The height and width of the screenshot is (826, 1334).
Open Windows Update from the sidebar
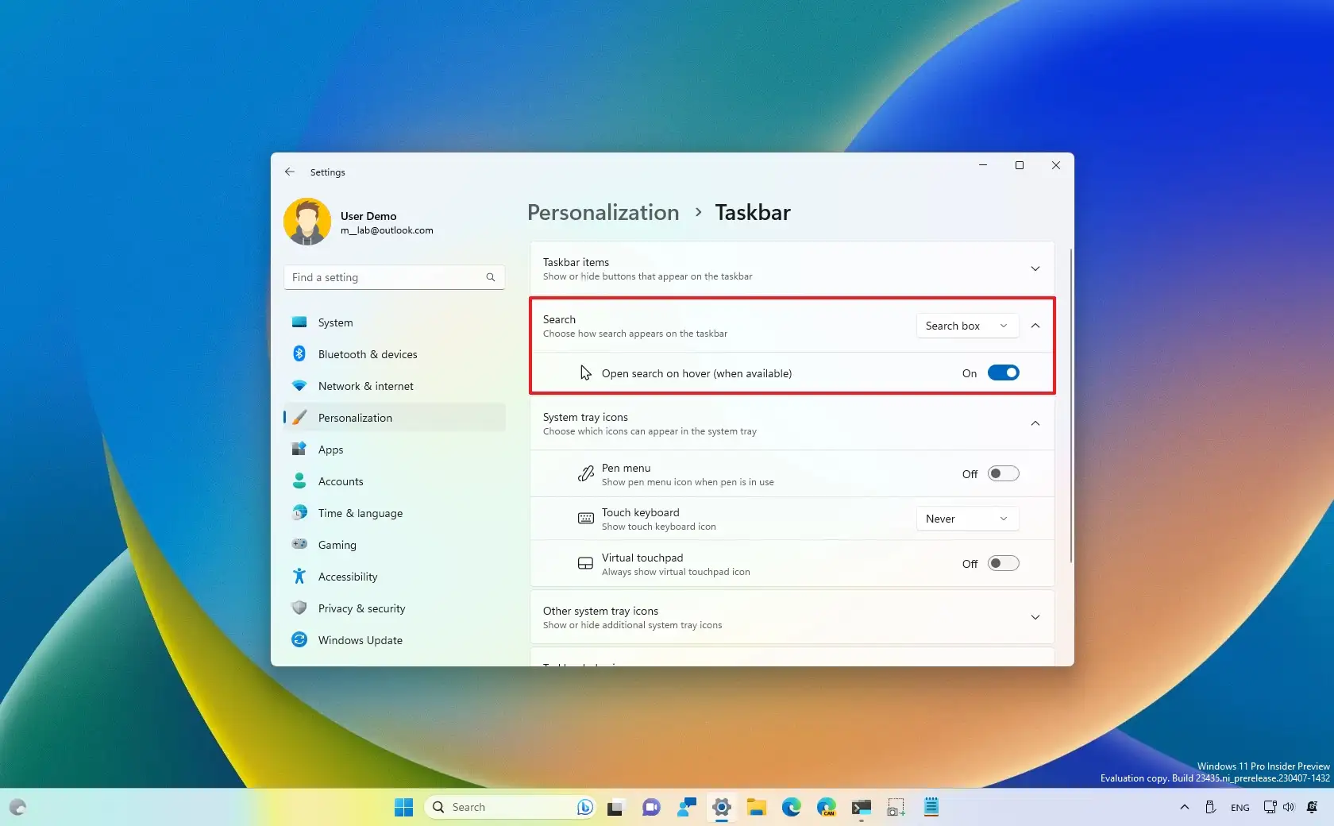point(299,640)
